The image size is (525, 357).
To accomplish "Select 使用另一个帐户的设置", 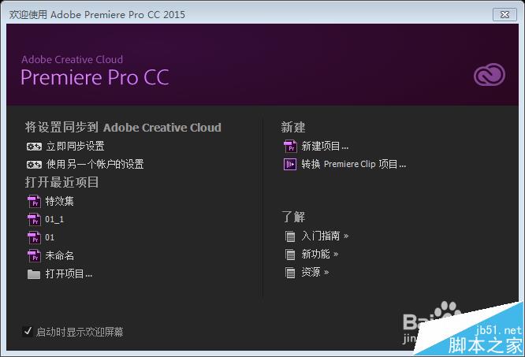I will [x=95, y=164].
